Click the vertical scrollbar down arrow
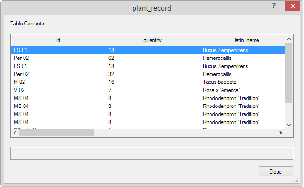Screen dimensions: 304x187 coord(289,125)
